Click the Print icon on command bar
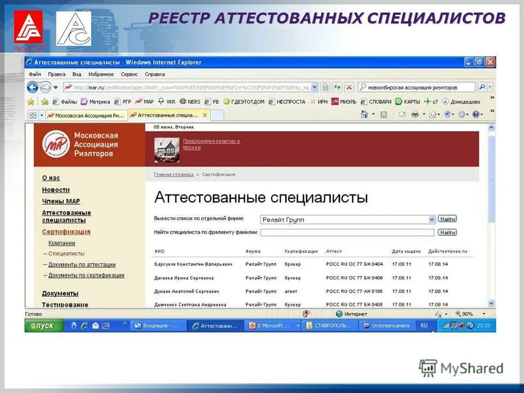 (415, 114)
